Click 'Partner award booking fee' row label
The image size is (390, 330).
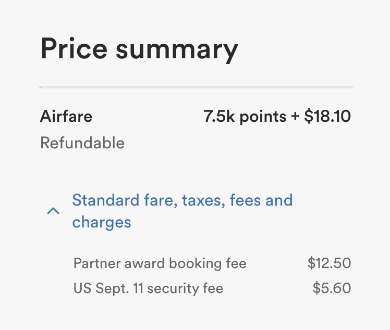tap(160, 263)
